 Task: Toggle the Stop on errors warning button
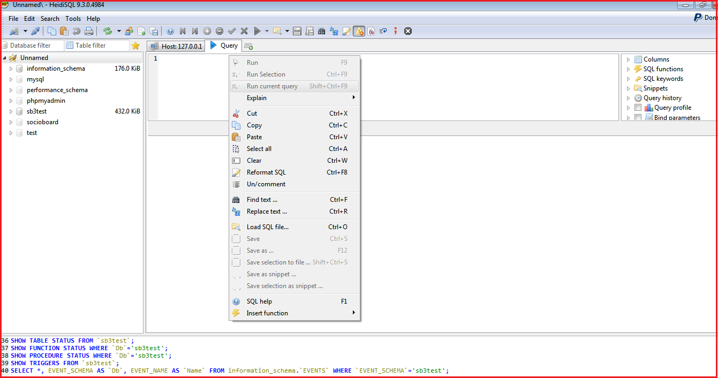pyautogui.click(x=359, y=31)
